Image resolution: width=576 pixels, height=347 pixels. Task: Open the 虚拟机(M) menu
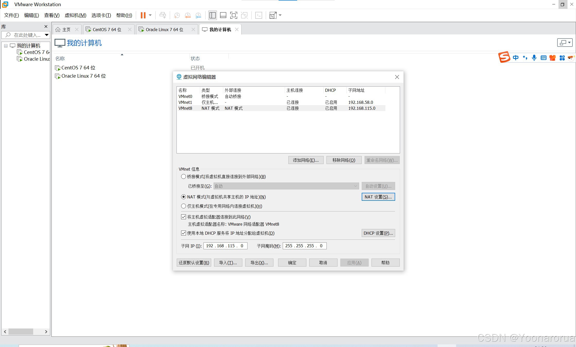[x=75, y=15]
